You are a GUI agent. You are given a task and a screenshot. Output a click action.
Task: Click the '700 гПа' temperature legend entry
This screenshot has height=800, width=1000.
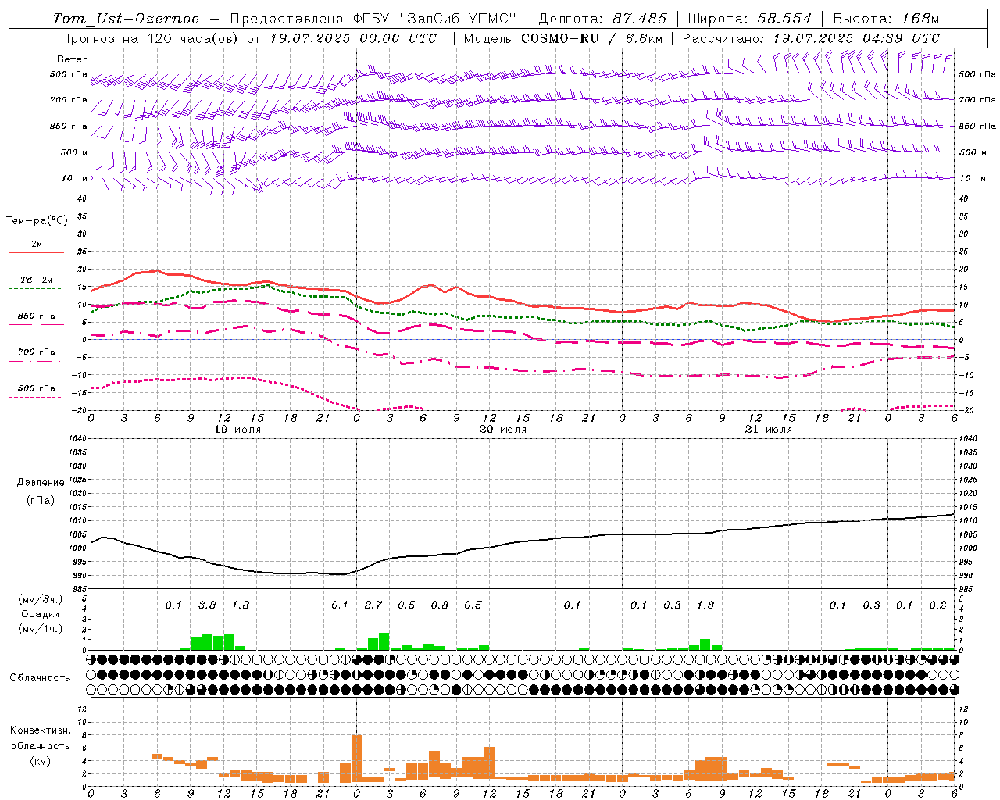(x=37, y=352)
